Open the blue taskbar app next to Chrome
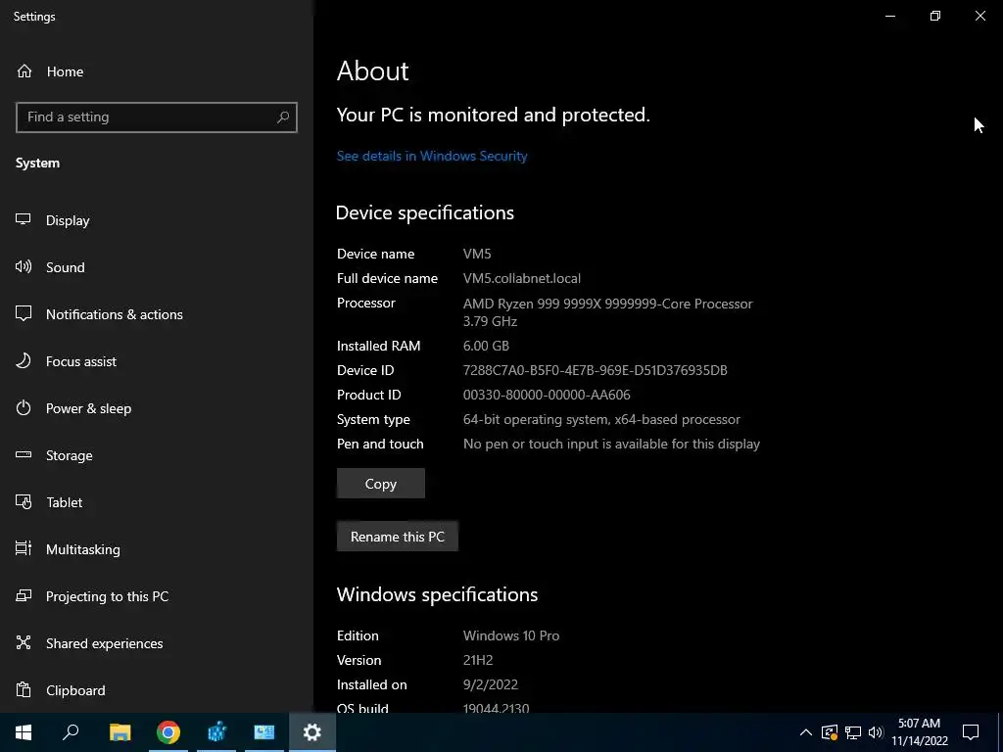 (216, 732)
